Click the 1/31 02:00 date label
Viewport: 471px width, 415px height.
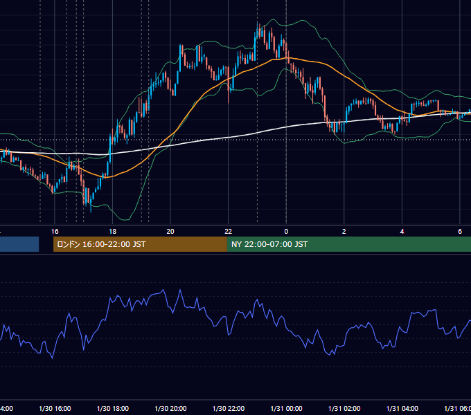[x=344, y=408]
